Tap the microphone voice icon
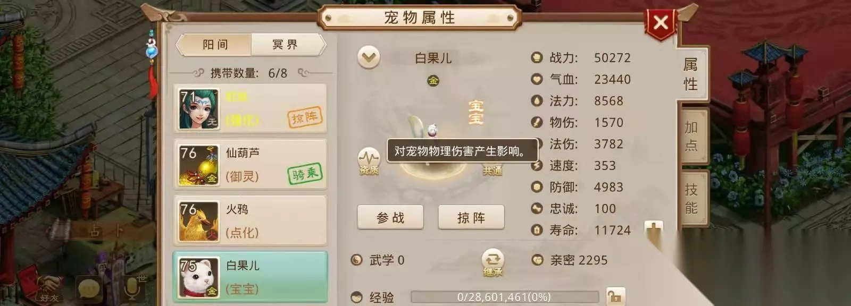The image size is (851, 306). 132,288
